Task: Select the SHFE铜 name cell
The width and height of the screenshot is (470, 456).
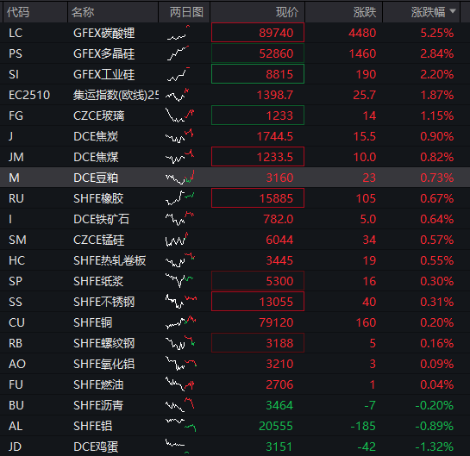Action: click(x=93, y=322)
